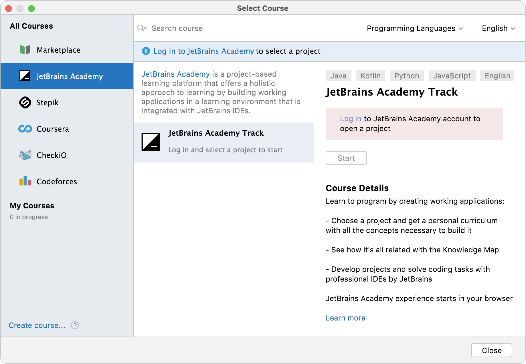526x364 pixels.
Task: Click the JetBrains Academy link in description
Action: click(175, 74)
